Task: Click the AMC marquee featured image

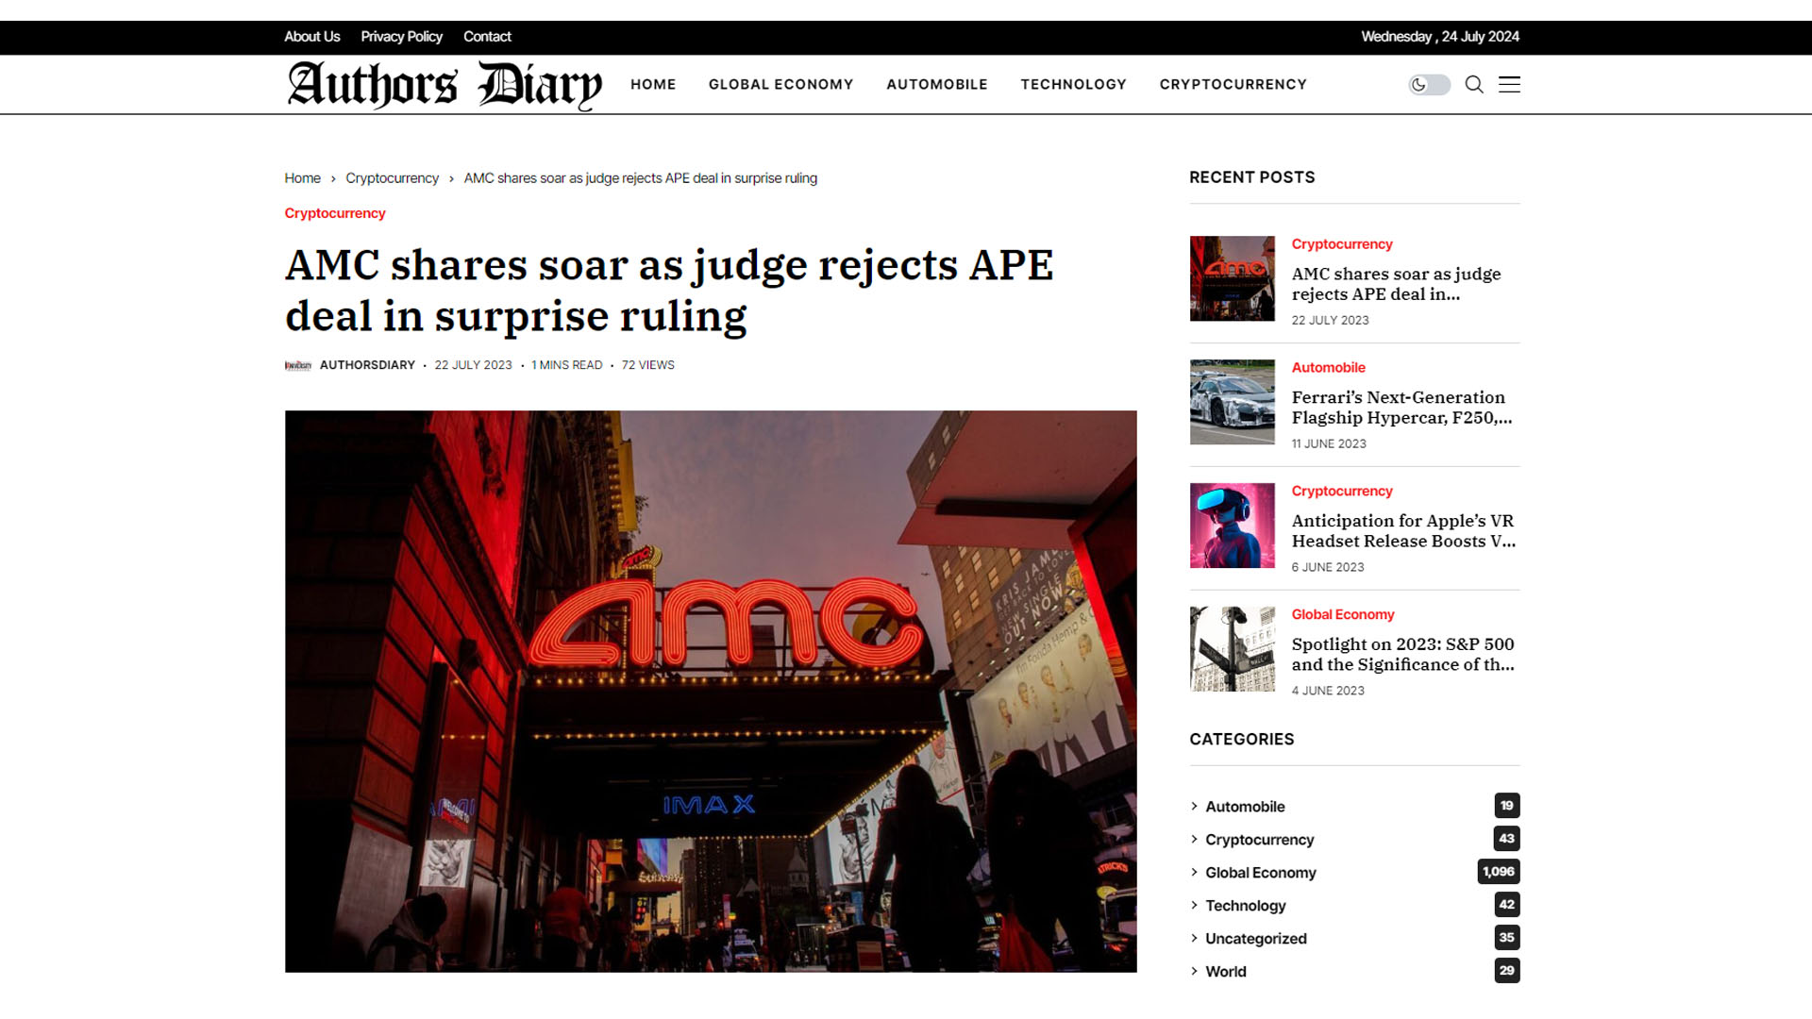Action: 711,691
